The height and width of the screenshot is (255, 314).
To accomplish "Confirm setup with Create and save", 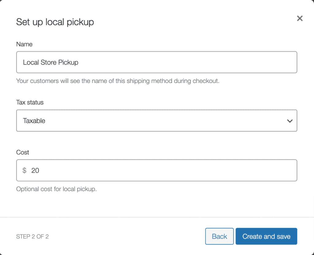I will click(266, 236).
